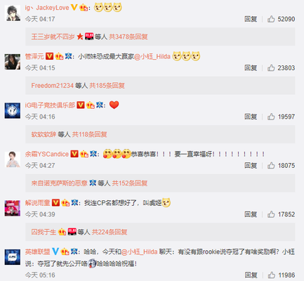Open the @小钰_Hilda mention in 管泽元's comment
Viewport: 304px width, 281px height.
click(152, 56)
